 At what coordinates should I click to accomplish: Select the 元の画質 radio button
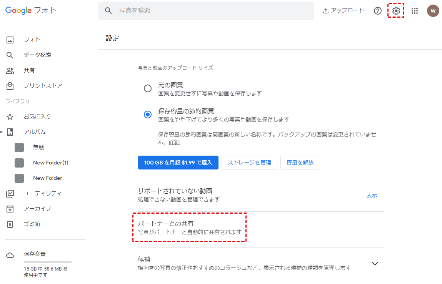coord(148,88)
